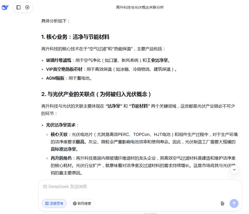Click bold text 光伏洁净室需求
Image resolution: width=249 pixels, height=214 pixels.
[x=61, y=125]
